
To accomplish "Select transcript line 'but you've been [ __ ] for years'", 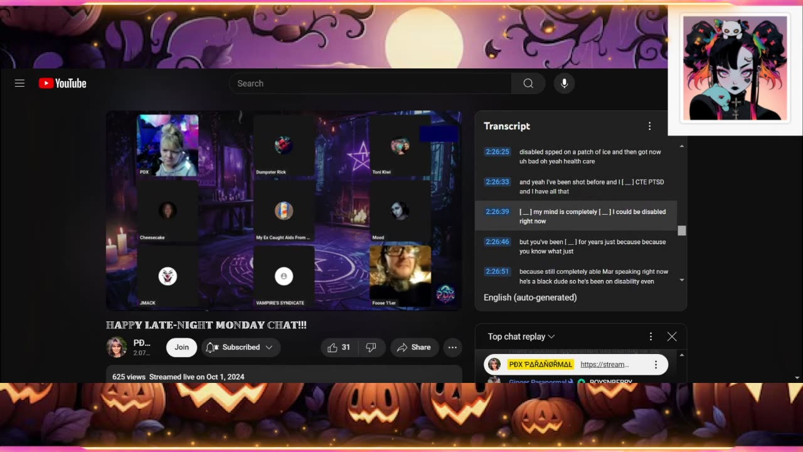I will click(x=592, y=247).
